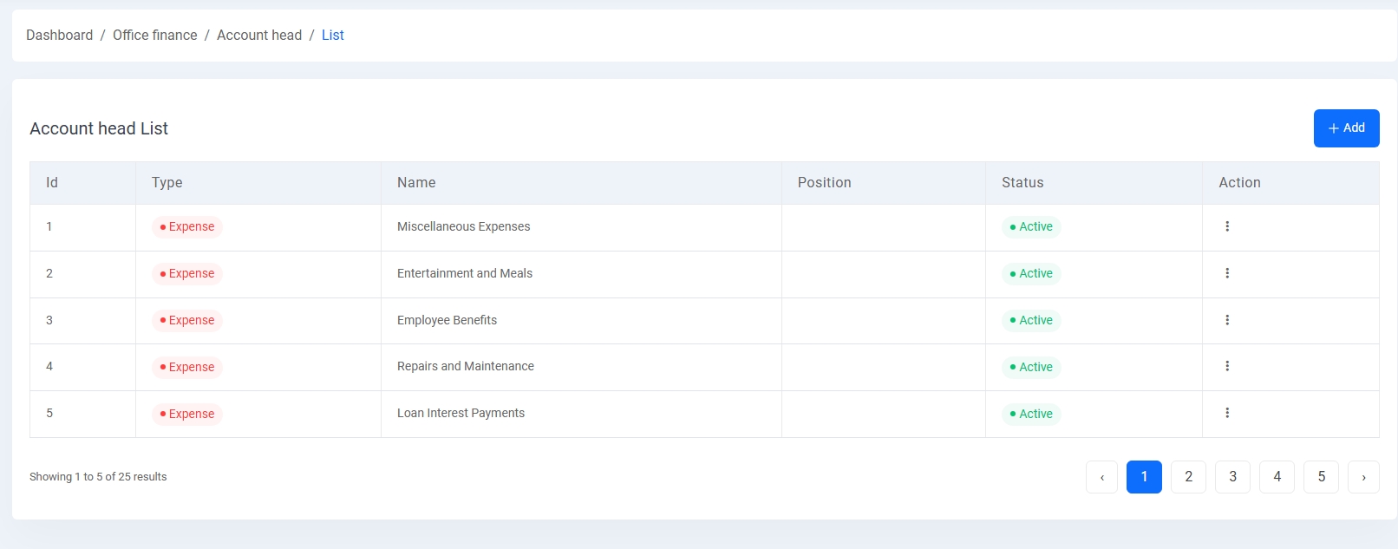This screenshot has height=549, width=1398.
Task: Open Office finance breadcrumb link
Action: (154, 36)
